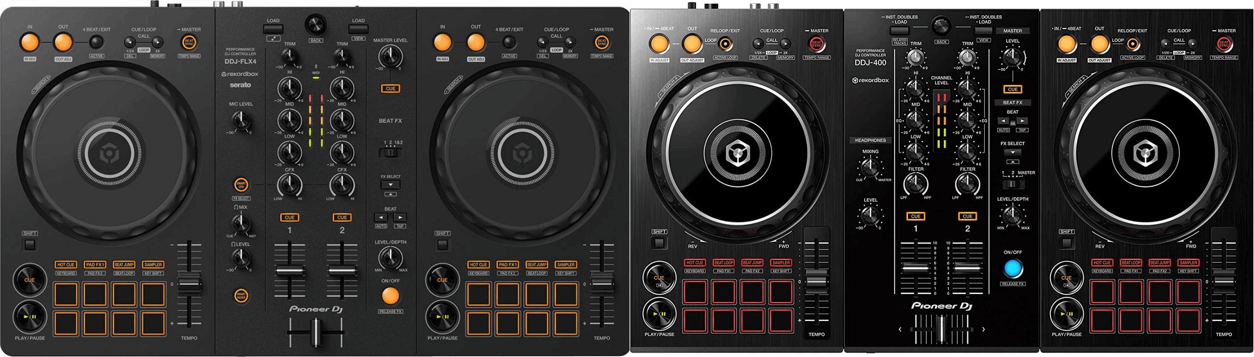This screenshot has width=1254, height=357.
Task: Click the BEAT right arrow on DDJ-FLX4
Action: (x=400, y=218)
